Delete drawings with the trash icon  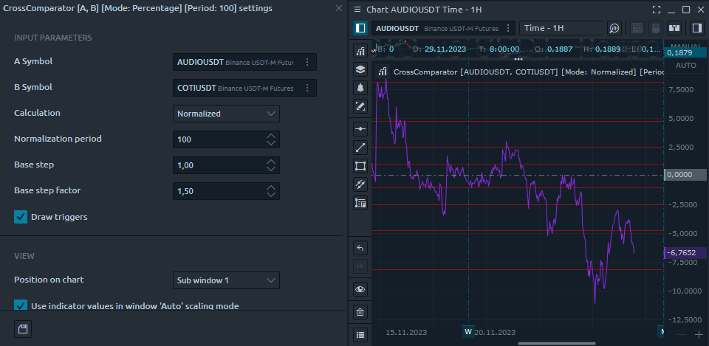click(x=360, y=311)
